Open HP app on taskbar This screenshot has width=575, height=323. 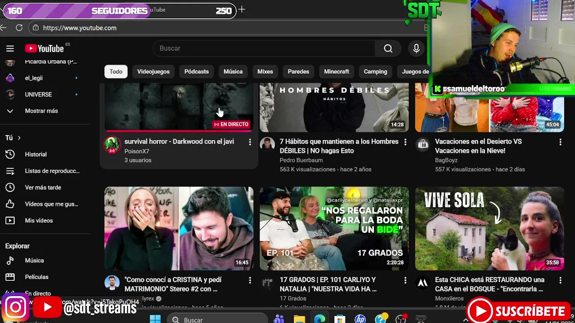pos(360,319)
